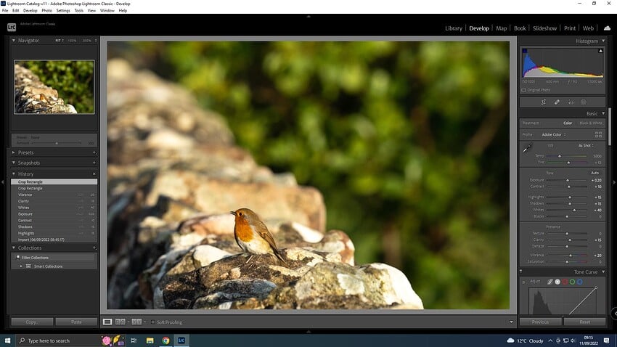Expand the Presets panel

pyautogui.click(x=26, y=152)
